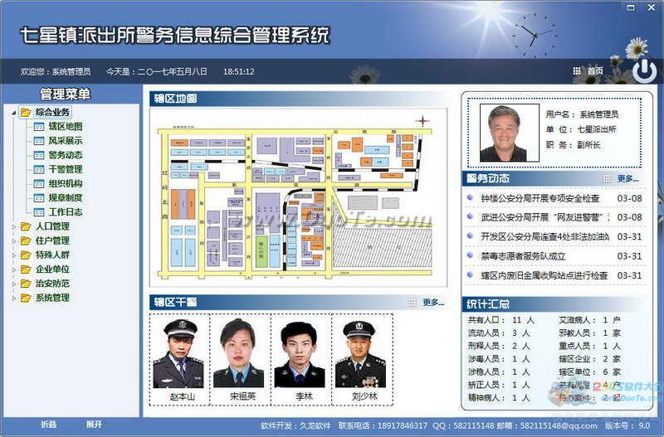Click the 治安防范 folder icon
This screenshot has height=437, width=664.
[26, 284]
